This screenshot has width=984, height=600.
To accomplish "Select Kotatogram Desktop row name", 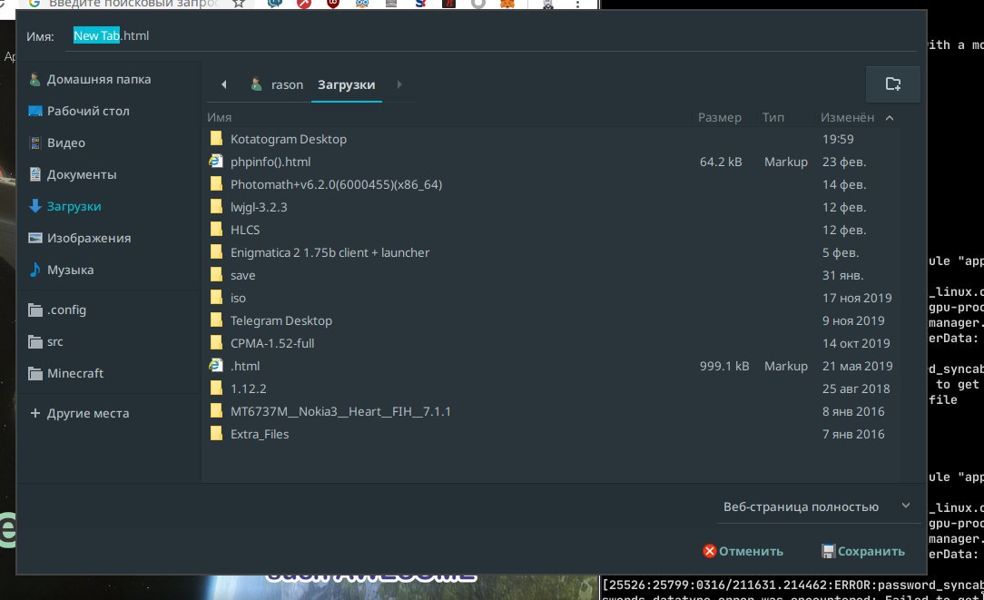I will click(288, 139).
